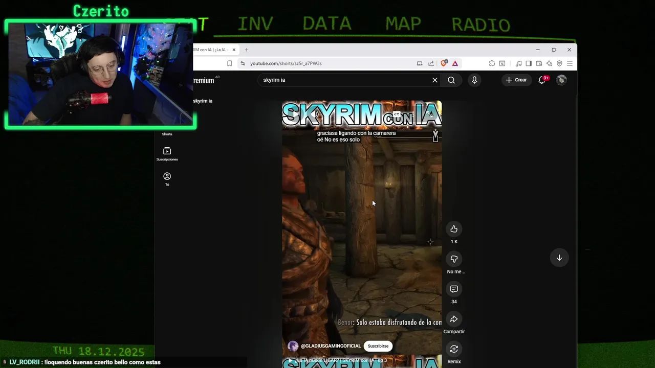Open browser hamburger main menu
Screen dimensions: 655x368
click(x=570, y=63)
